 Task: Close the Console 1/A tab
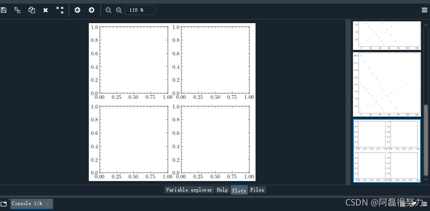[x=47, y=204]
